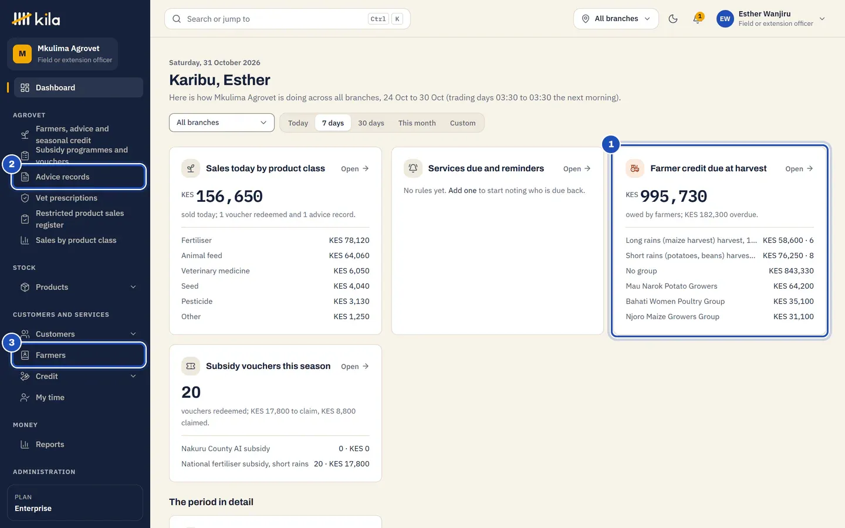Select the Today period tab
This screenshot has width=845, height=528.
pos(298,123)
